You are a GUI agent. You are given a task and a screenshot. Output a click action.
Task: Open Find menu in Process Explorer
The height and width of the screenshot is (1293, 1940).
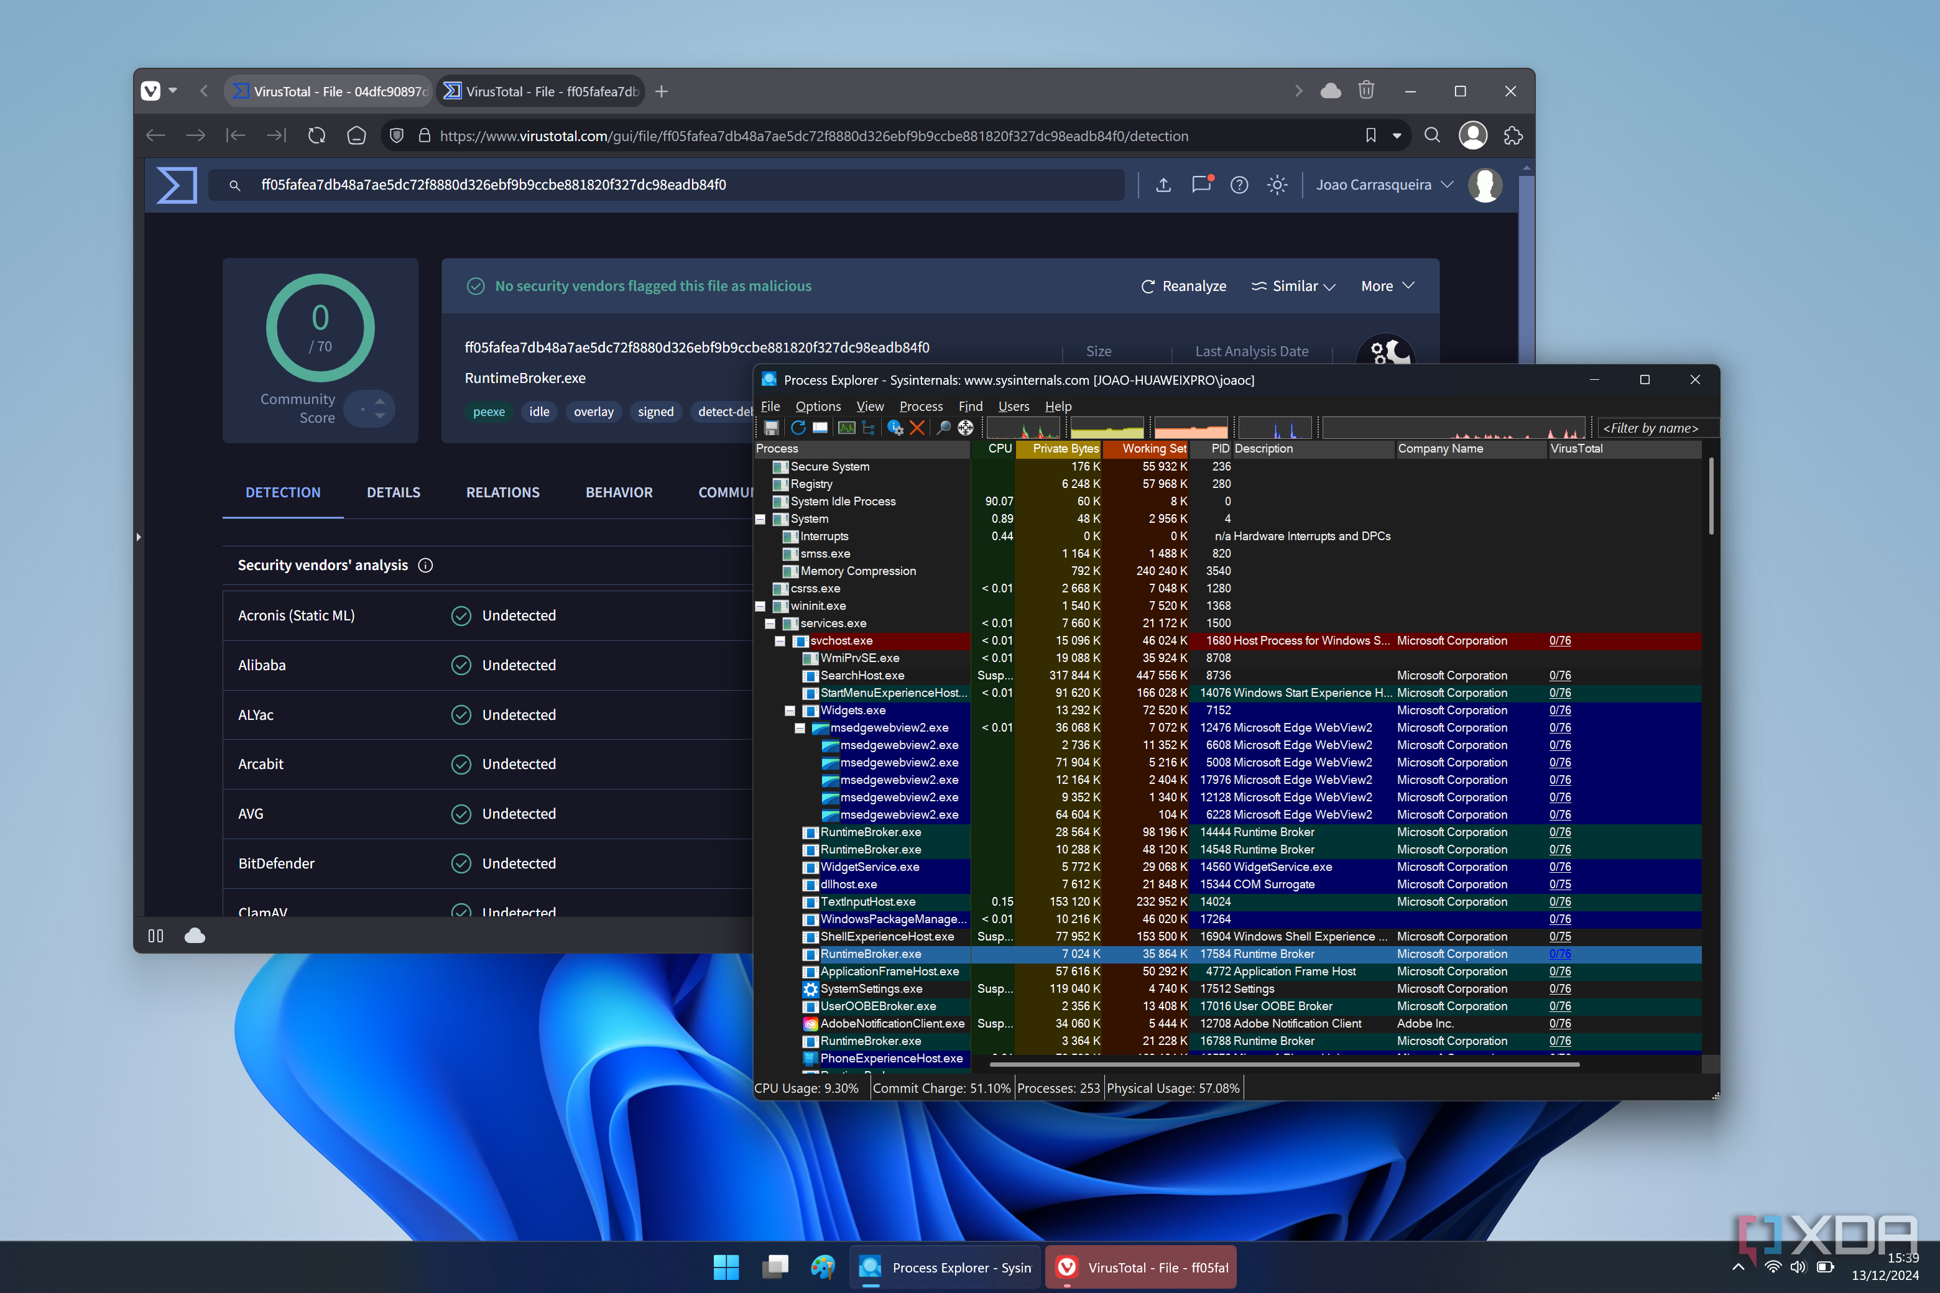click(971, 407)
